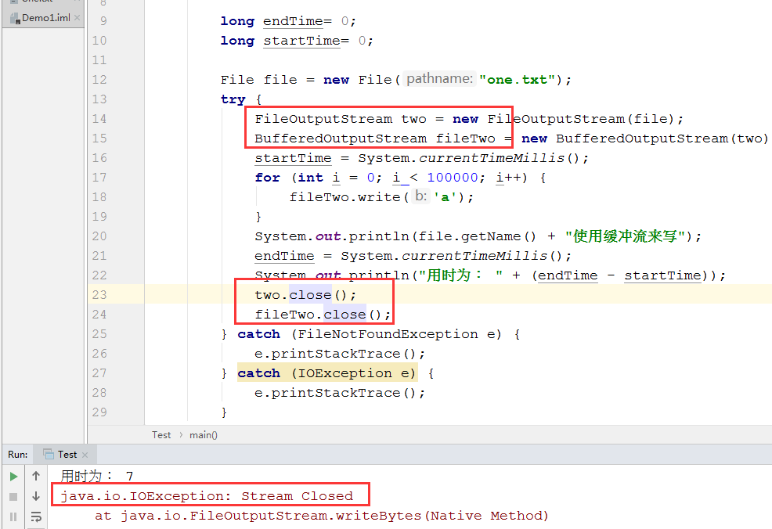
Task: Click the "one.txt" string literal
Action: point(518,80)
